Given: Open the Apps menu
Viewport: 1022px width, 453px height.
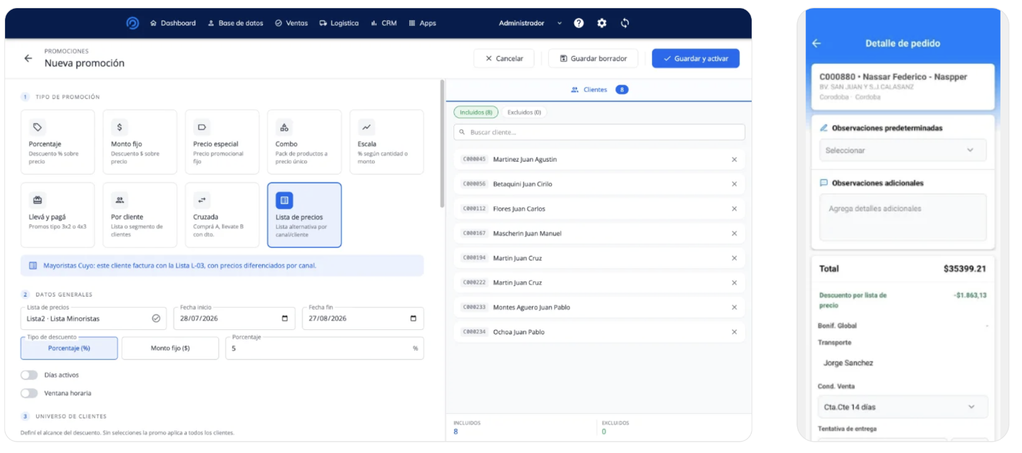Looking at the screenshot, I should [422, 23].
